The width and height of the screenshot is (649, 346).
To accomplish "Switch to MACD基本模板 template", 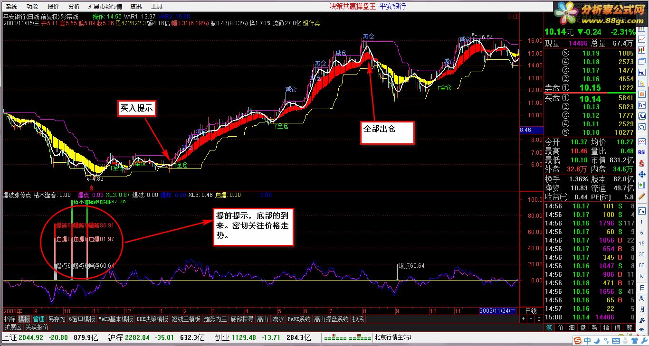I will pos(115,319).
